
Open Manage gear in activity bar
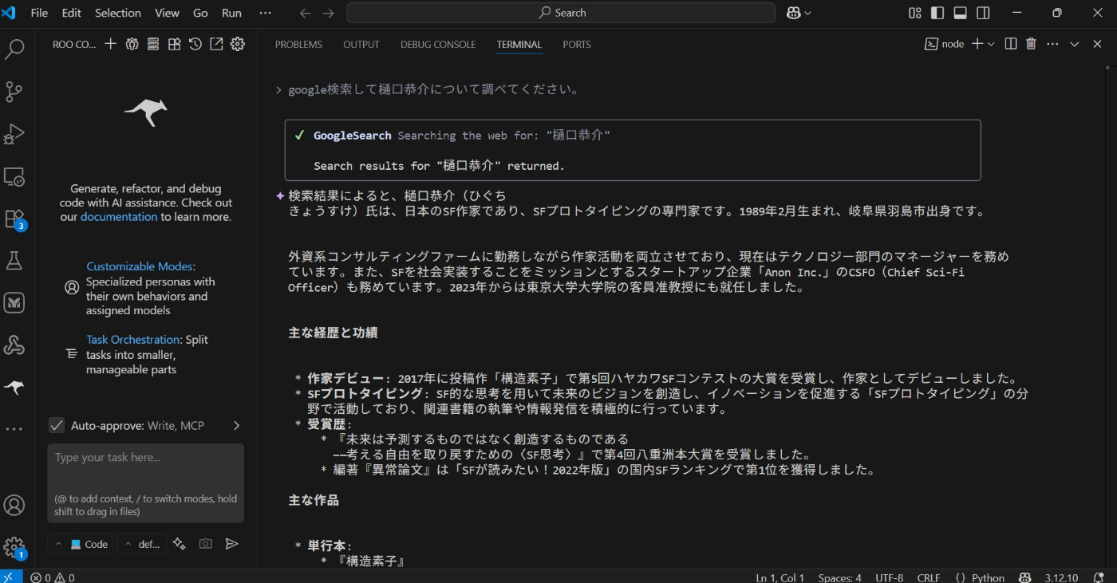click(x=14, y=547)
